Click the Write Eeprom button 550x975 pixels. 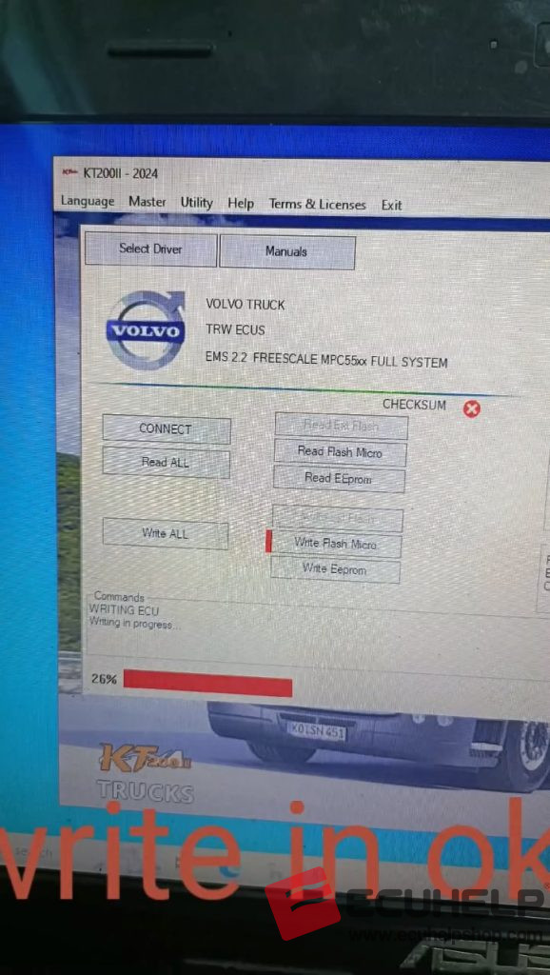point(335,569)
